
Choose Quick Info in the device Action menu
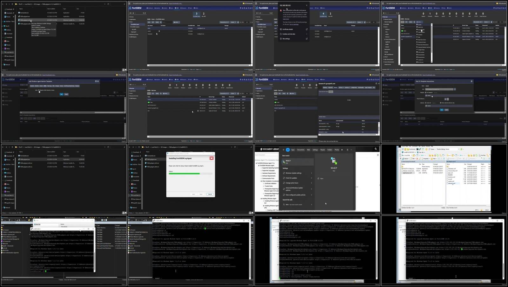coord(421,27)
